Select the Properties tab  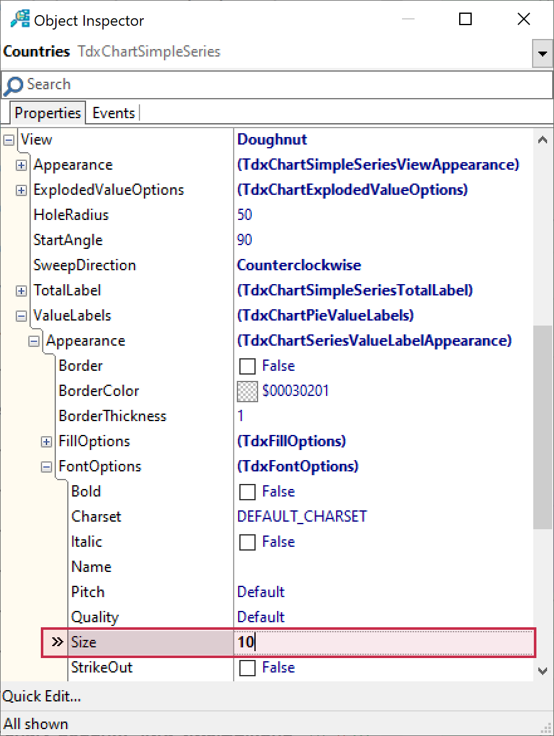(48, 113)
